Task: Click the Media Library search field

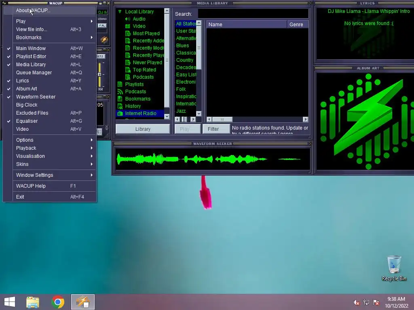Action: tap(253, 14)
